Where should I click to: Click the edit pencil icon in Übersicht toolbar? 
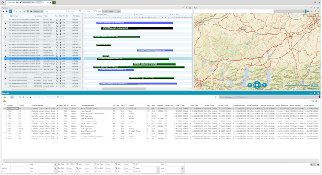pyautogui.click(x=9, y=97)
